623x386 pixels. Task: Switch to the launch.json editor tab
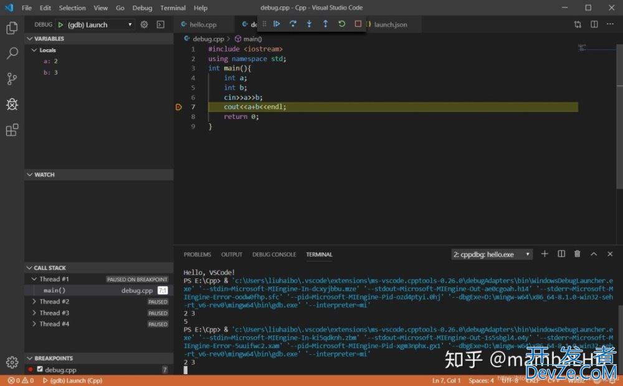[390, 25]
